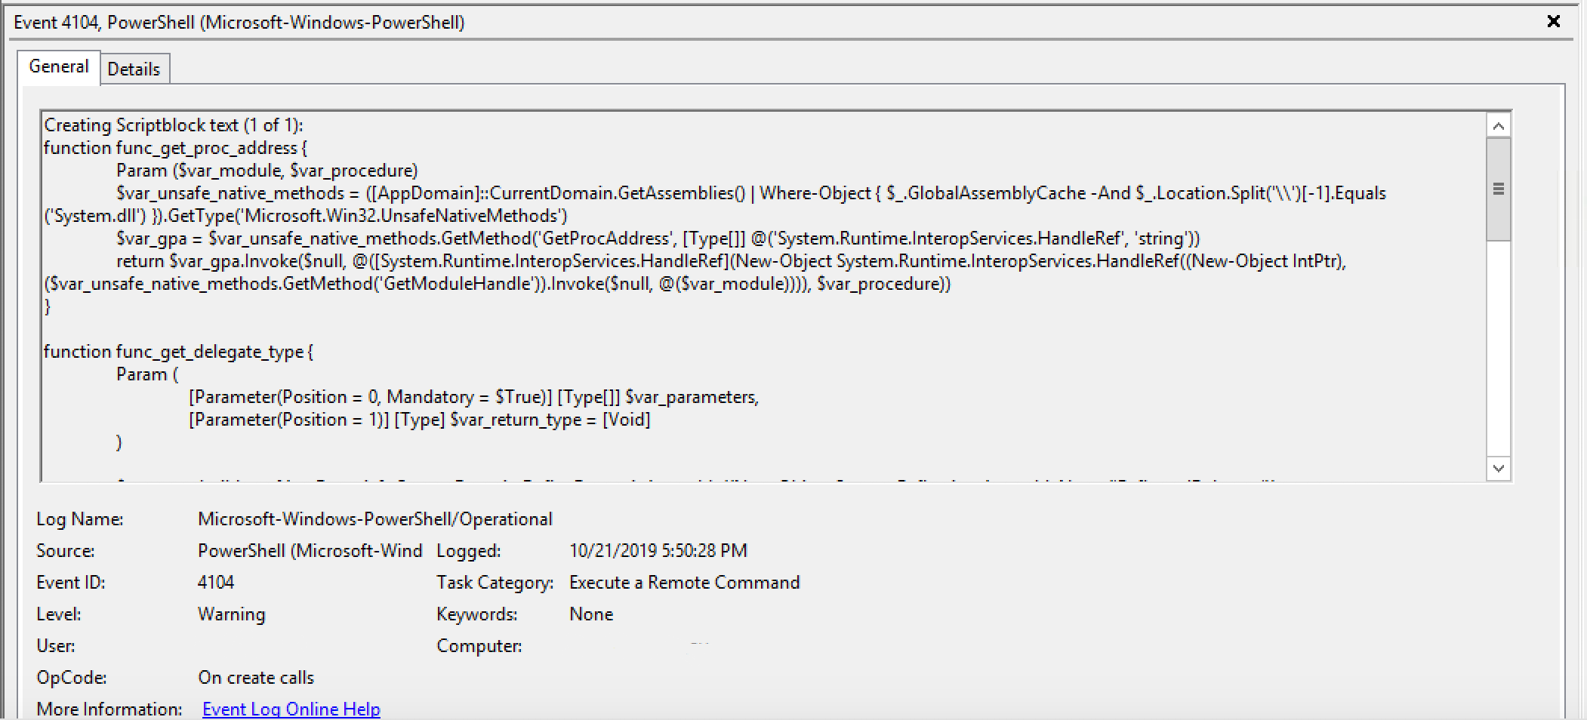The height and width of the screenshot is (720, 1587).
Task: Select the Task Category 'Execute a Remote Command'
Action: point(684,582)
